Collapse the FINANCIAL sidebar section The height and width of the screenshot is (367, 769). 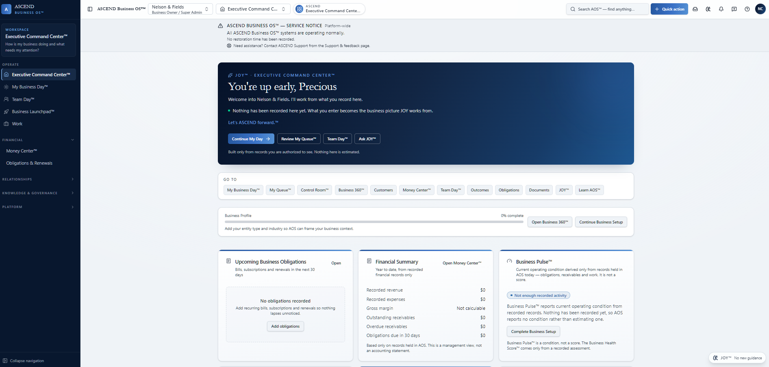click(38, 140)
